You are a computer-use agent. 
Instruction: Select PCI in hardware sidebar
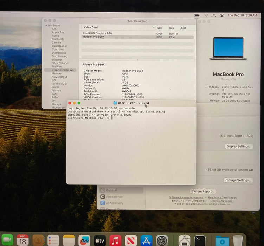[x=53, y=80]
